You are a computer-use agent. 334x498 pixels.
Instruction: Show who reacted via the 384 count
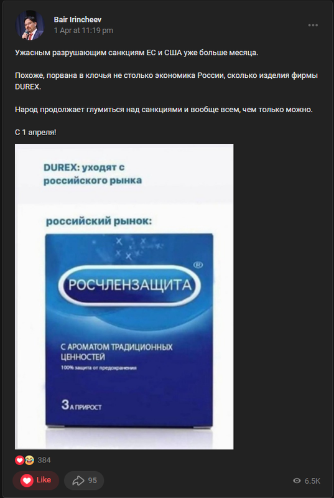click(44, 460)
